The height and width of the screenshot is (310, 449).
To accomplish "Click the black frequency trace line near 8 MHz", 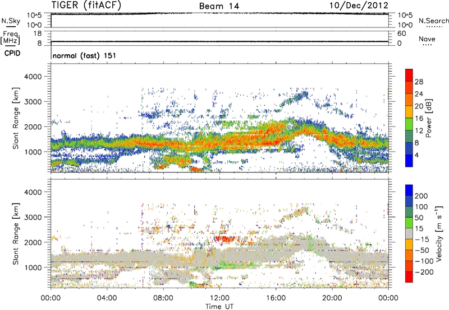I will coord(219,41).
